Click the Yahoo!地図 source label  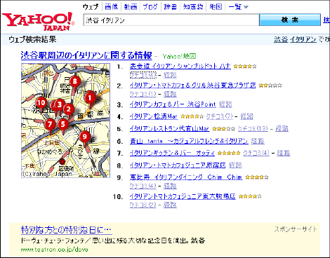coord(179,56)
